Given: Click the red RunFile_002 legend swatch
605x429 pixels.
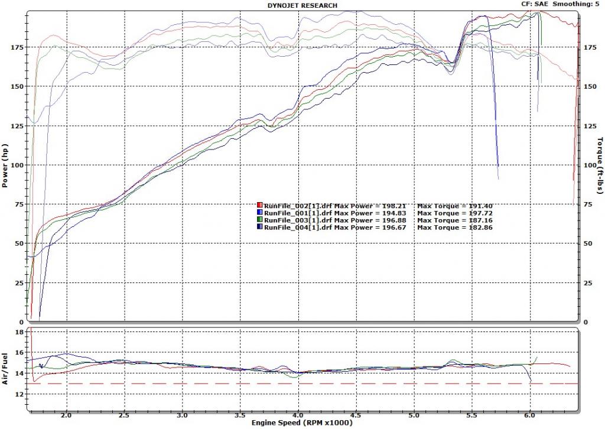Looking at the screenshot, I should point(259,206).
